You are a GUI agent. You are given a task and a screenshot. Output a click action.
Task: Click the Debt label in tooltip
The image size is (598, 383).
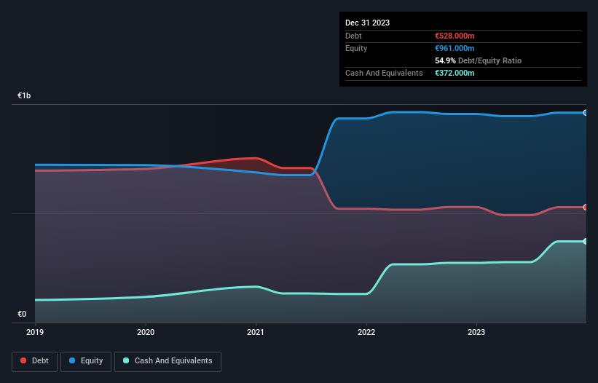(353, 36)
